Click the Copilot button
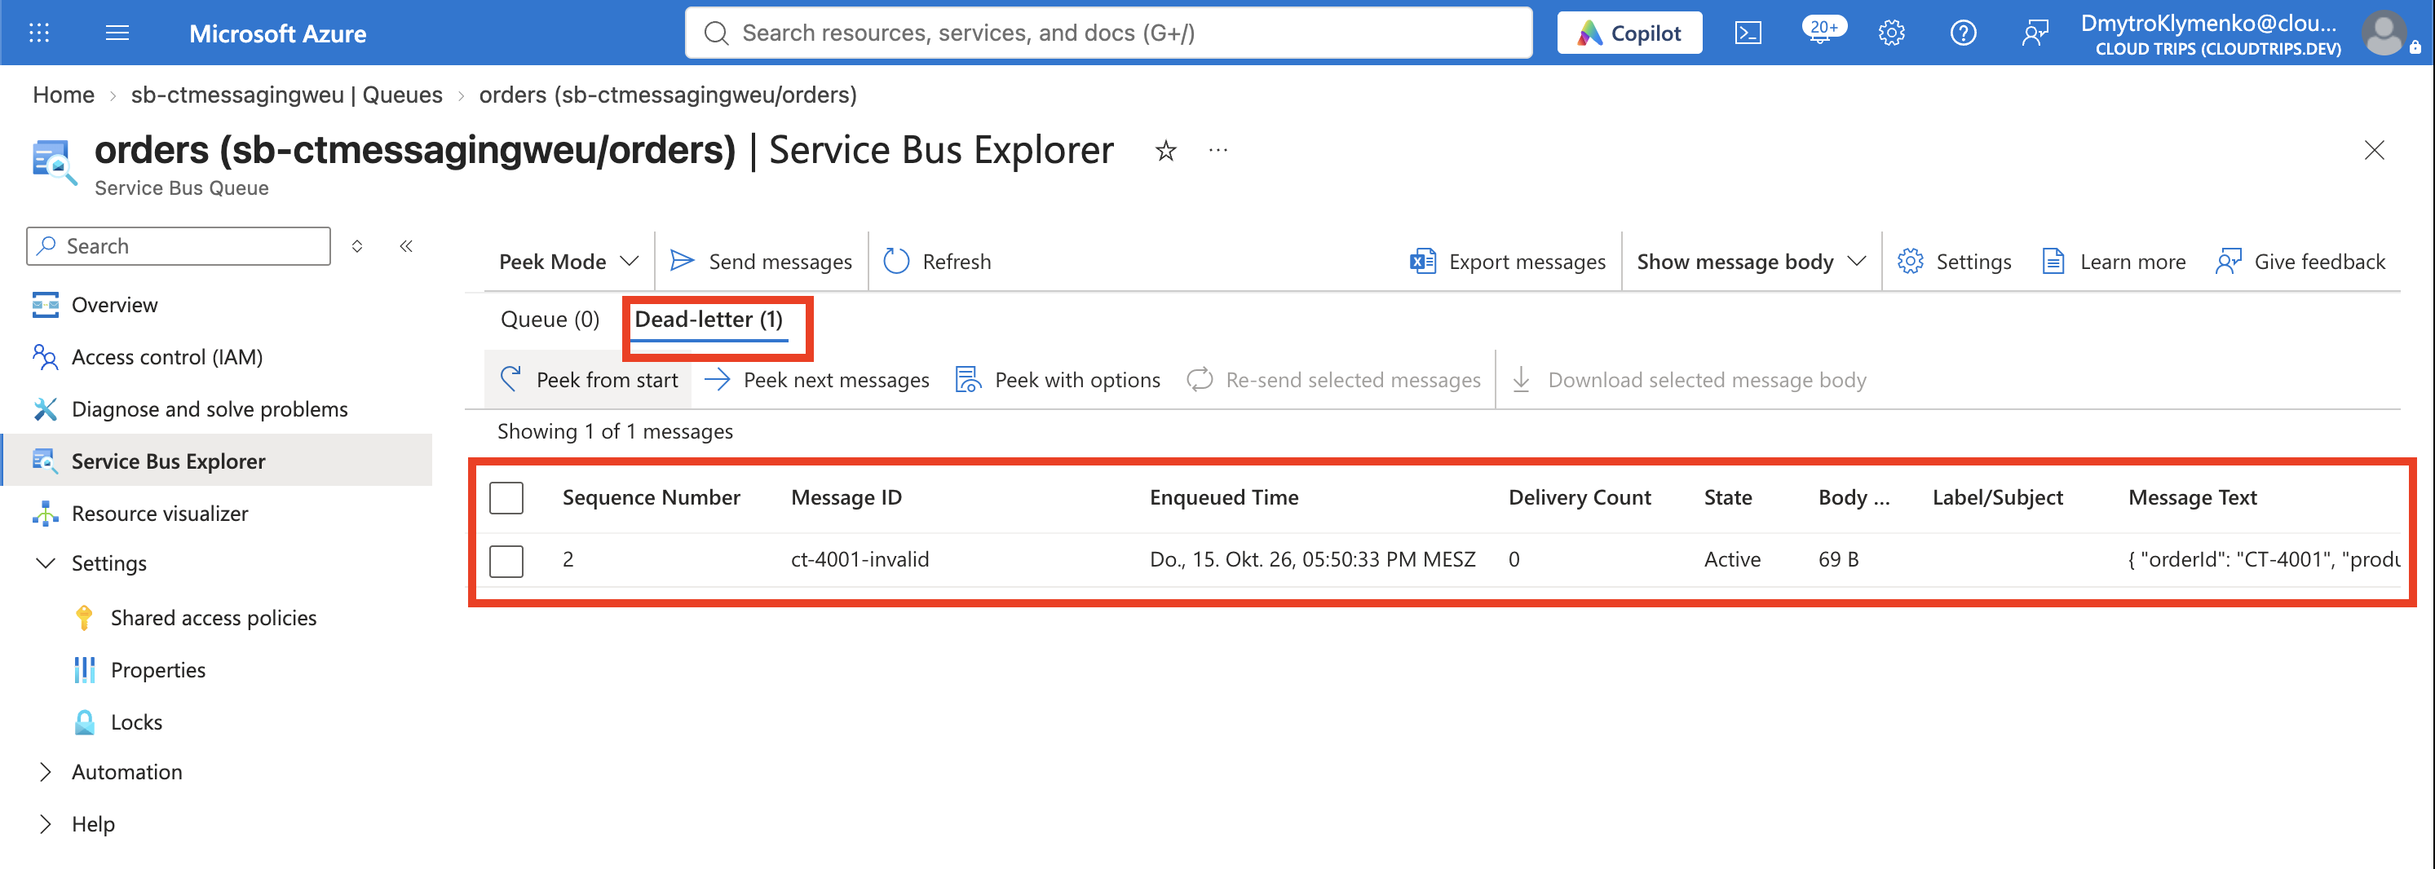 [1629, 33]
